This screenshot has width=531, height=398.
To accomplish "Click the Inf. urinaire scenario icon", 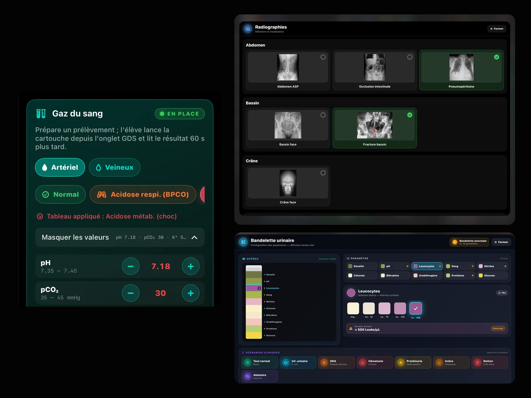I will [286, 363].
